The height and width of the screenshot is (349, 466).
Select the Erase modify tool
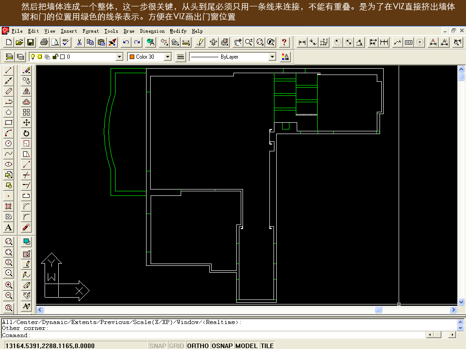coord(26,70)
